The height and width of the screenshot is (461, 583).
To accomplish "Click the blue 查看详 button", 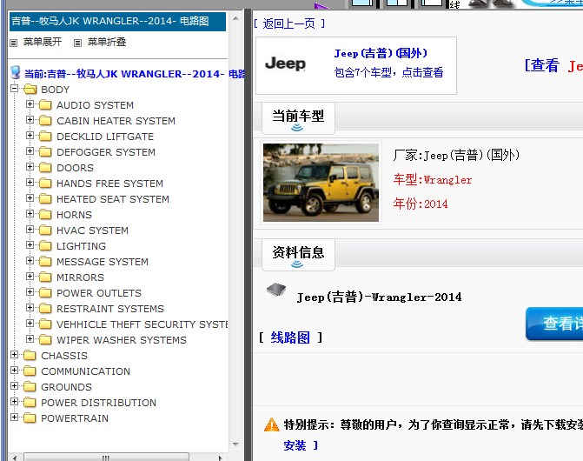I will click(x=554, y=324).
